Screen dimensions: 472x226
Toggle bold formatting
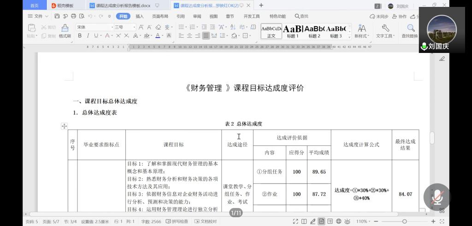[80, 36]
